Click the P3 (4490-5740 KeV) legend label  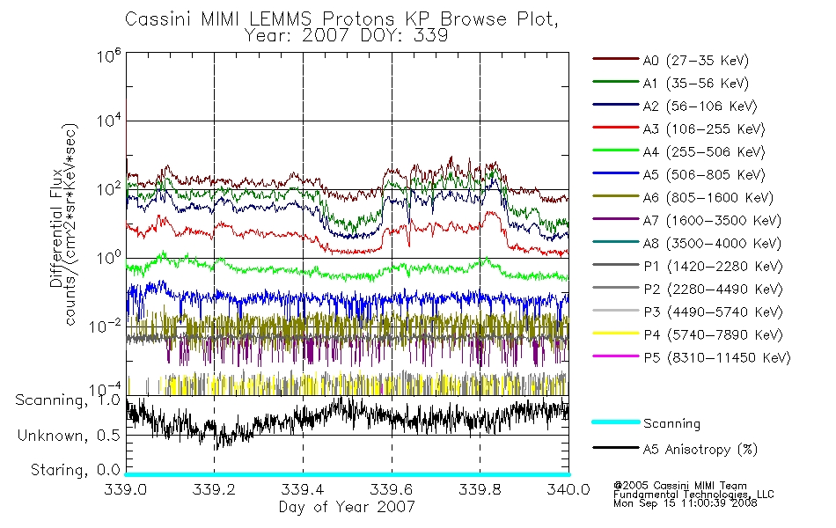[x=713, y=312]
